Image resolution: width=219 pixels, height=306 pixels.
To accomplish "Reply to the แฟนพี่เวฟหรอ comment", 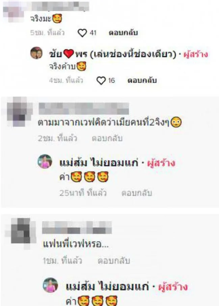I will pos(114,261).
